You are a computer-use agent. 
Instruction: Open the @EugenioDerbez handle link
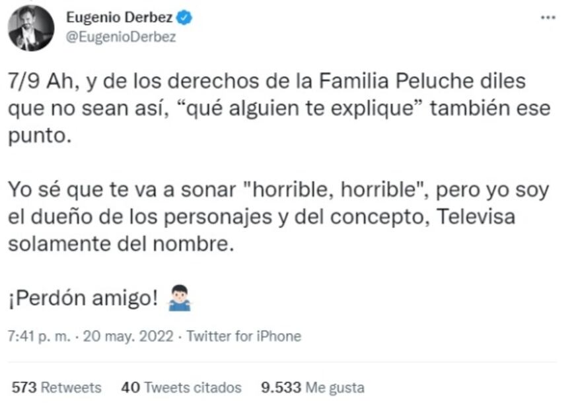click(x=121, y=37)
